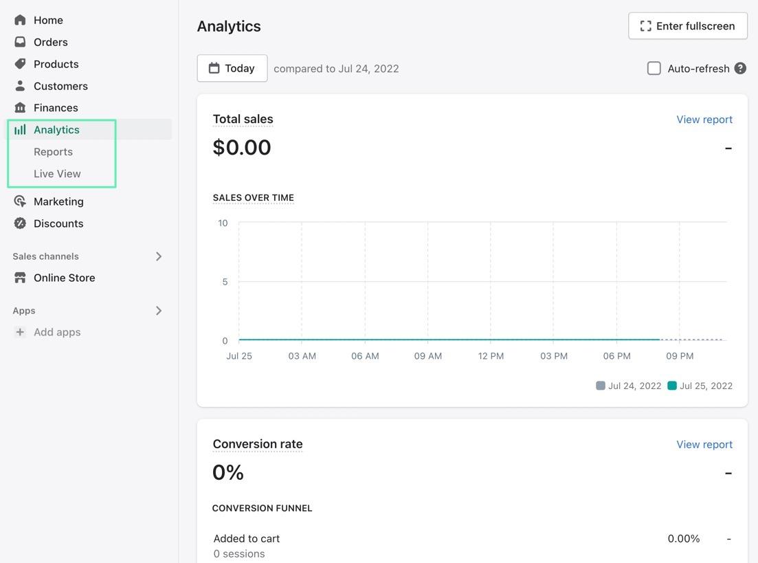Expand the Sales channels chevron
Viewport: 758px width, 563px height.
(159, 256)
